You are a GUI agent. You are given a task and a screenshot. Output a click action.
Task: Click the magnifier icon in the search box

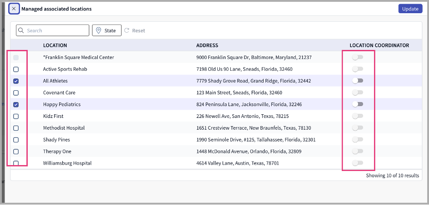pyautogui.click(x=21, y=30)
